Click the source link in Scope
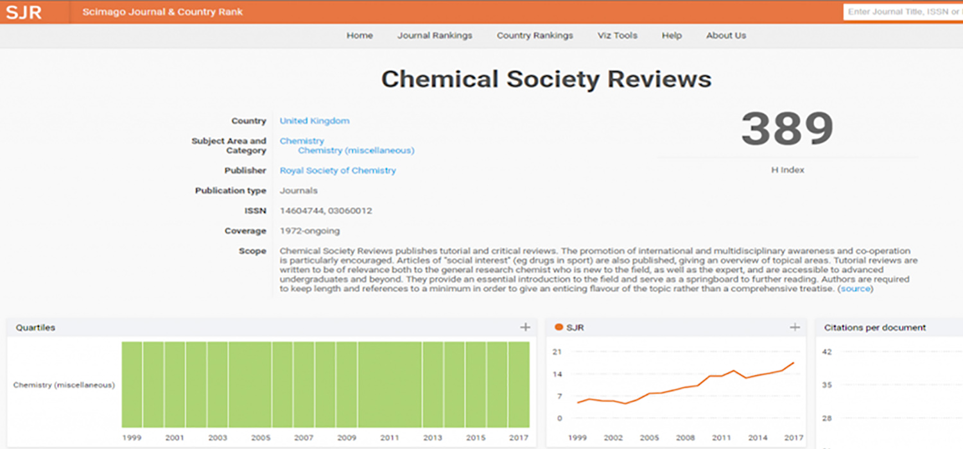This screenshot has width=963, height=449. point(855,289)
